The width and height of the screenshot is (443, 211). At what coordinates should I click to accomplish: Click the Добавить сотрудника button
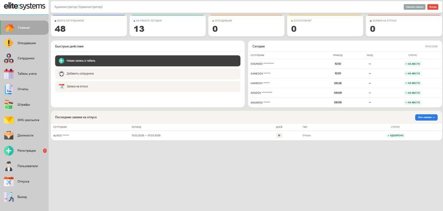pos(148,74)
